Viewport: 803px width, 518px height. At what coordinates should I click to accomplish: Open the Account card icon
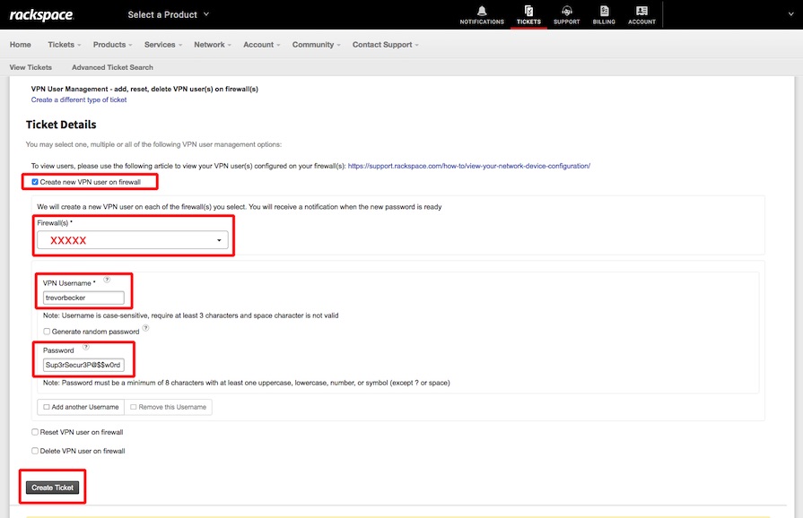pyautogui.click(x=642, y=15)
